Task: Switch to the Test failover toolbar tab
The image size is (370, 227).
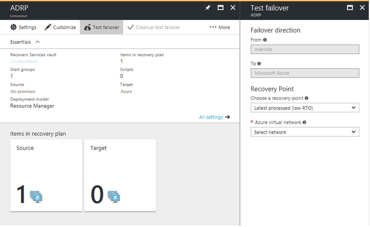Action: 101,27
